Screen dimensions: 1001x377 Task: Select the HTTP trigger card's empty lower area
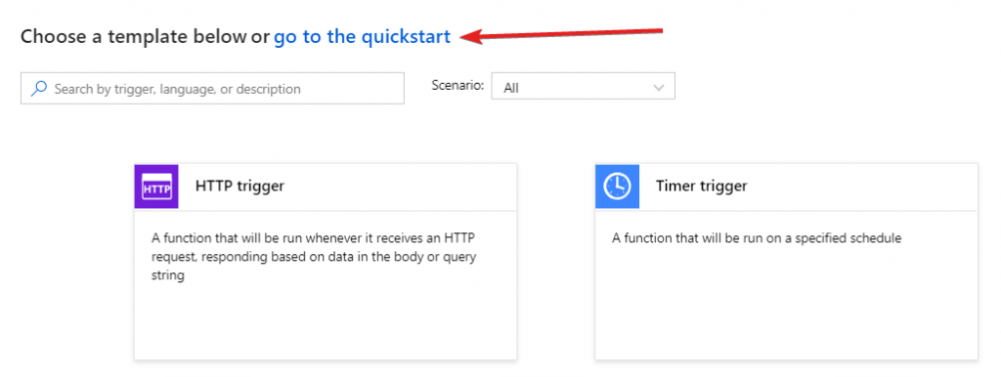325,322
